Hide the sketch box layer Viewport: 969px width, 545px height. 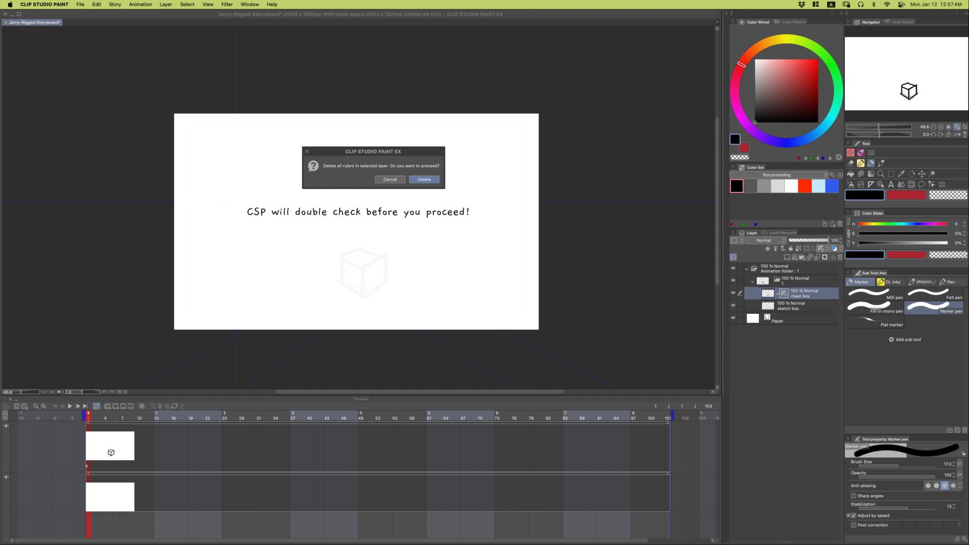click(x=733, y=305)
